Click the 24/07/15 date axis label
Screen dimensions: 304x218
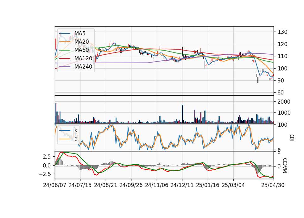coord(80,185)
